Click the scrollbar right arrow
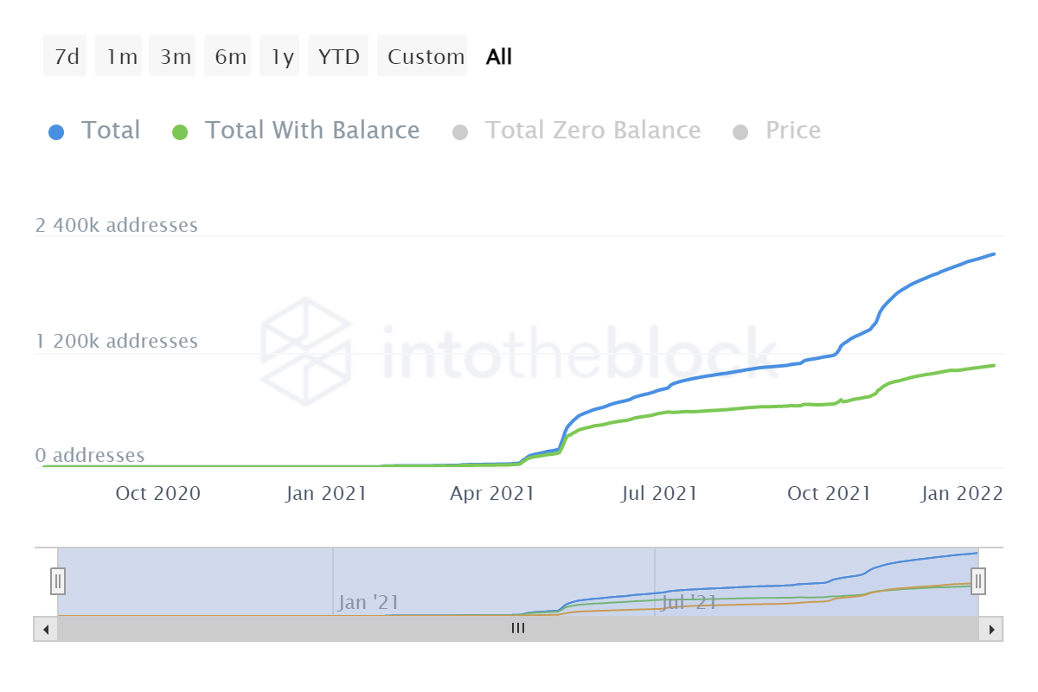Screen dimensions: 1038x692 (x=991, y=629)
